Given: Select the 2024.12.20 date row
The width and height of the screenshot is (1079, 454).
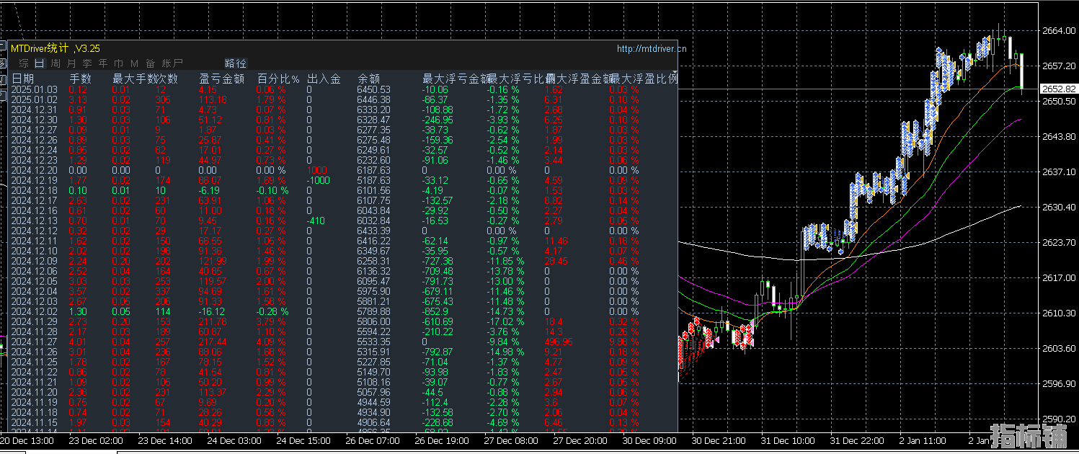Looking at the screenshot, I should (35, 170).
